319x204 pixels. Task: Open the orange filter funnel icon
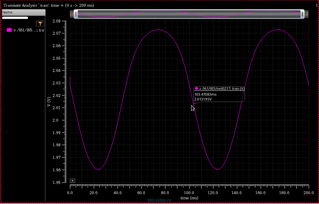40,24
